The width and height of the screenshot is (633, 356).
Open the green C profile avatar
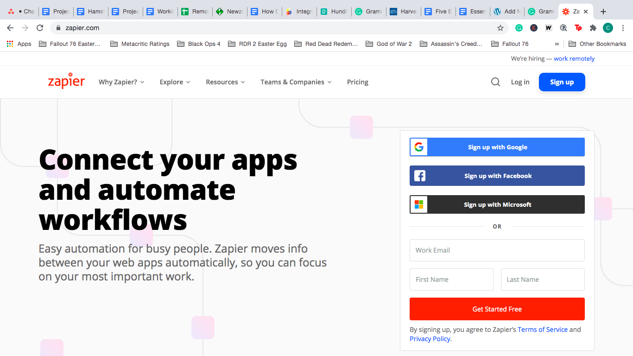point(608,28)
